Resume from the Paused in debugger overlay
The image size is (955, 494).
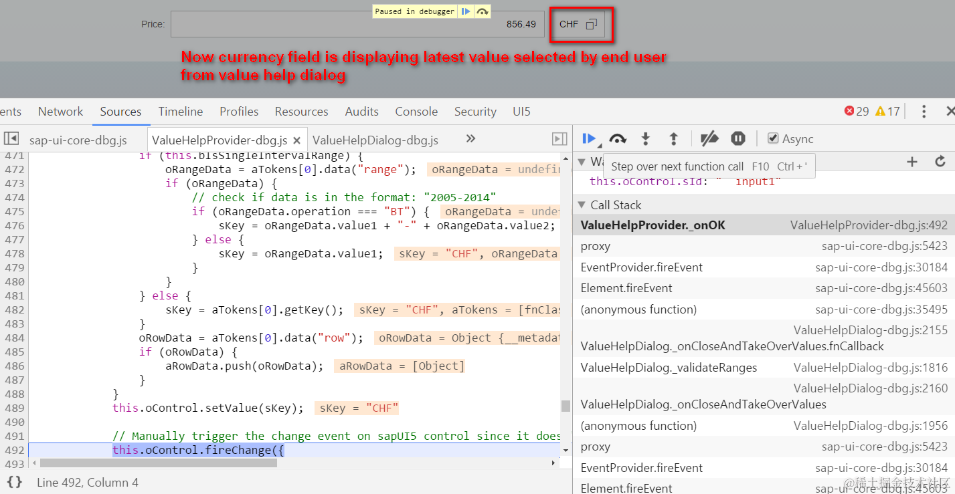click(x=466, y=11)
